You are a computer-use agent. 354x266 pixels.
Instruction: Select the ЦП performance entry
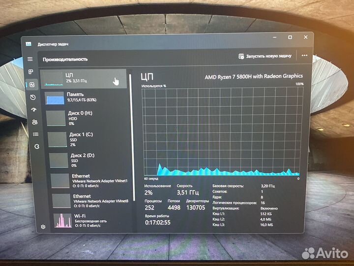pyautogui.click(x=84, y=79)
